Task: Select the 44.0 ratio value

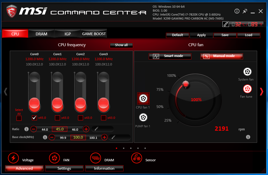Action: point(45,130)
